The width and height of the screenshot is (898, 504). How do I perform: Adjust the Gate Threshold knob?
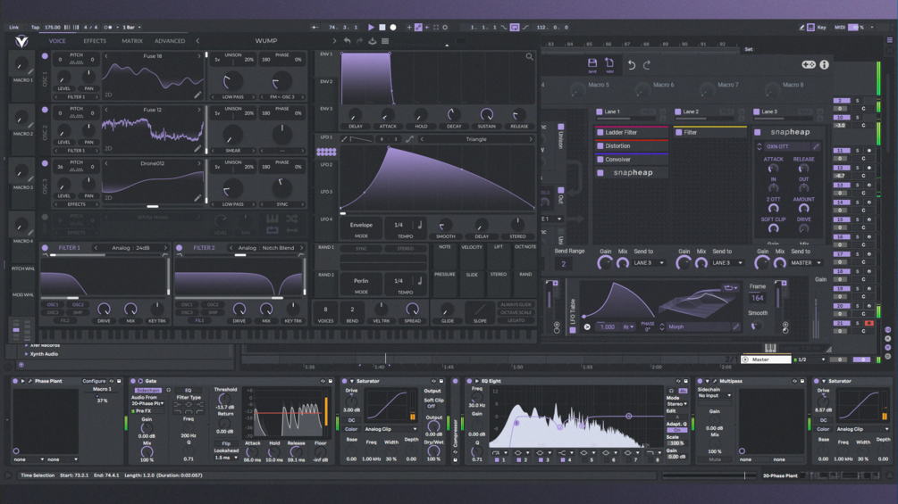tap(225, 399)
